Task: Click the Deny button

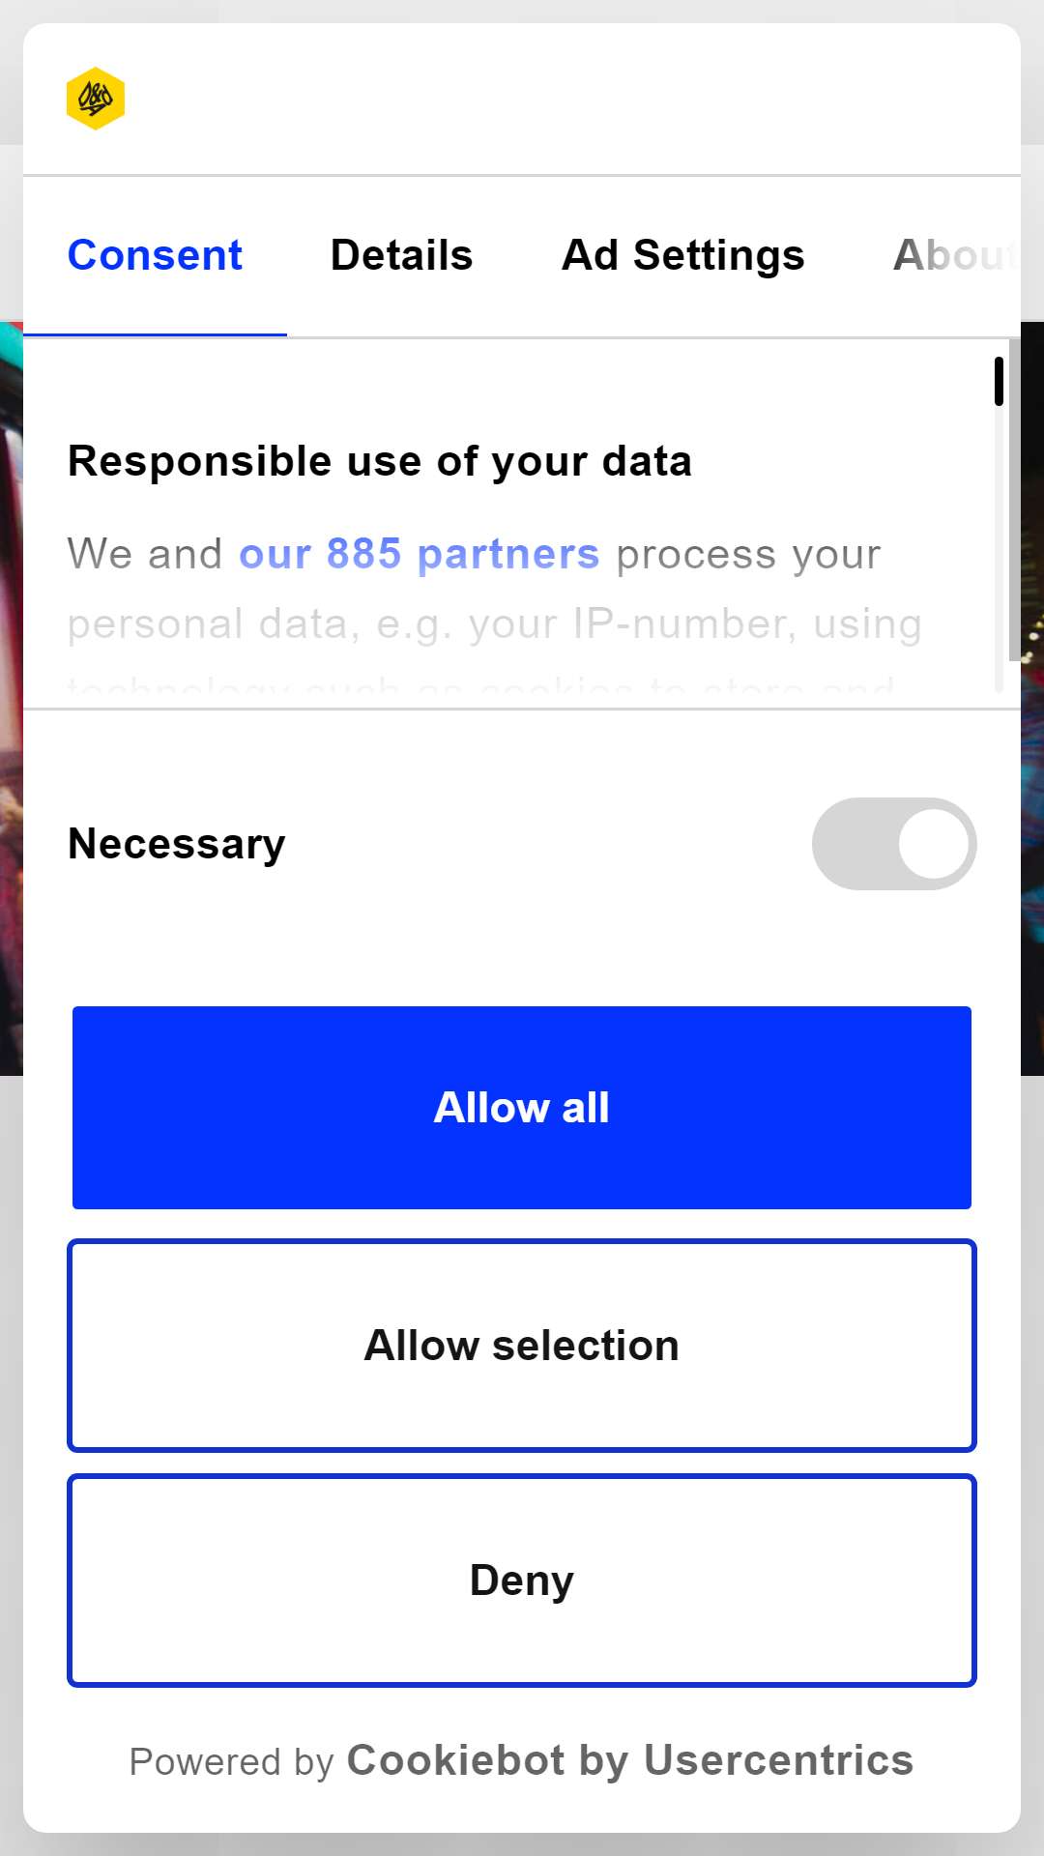Action: pyautogui.click(x=522, y=1580)
